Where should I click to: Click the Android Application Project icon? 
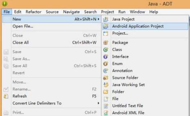(106, 26)
